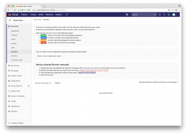Open Cohorts in the sidebar
Image resolution: width=188 pixels, height=135 pixels.
(x=14, y=56)
